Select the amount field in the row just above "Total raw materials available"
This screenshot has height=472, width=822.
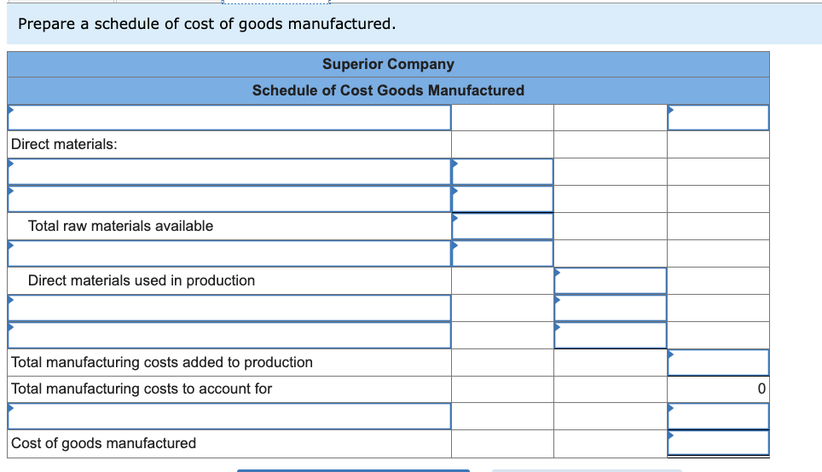click(x=502, y=199)
